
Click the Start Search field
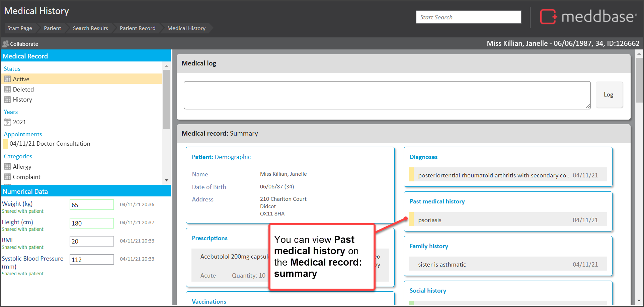click(x=468, y=17)
